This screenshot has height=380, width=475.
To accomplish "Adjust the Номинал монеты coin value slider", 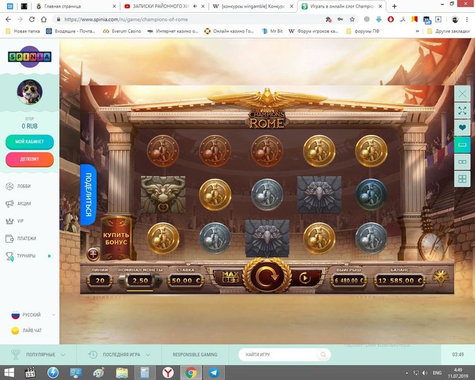I will (140, 279).
